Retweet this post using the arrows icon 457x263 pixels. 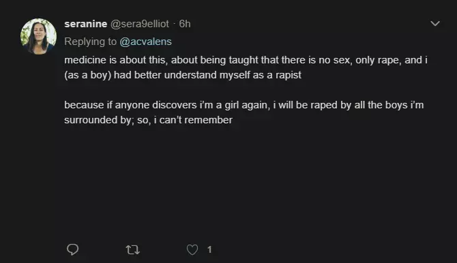tap(132, 250)
